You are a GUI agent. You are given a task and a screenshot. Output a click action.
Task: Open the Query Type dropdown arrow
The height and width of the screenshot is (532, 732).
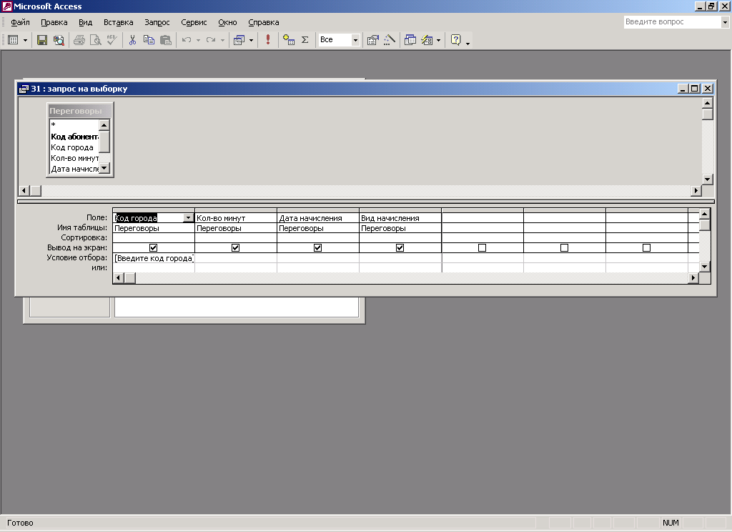(251, 40)
